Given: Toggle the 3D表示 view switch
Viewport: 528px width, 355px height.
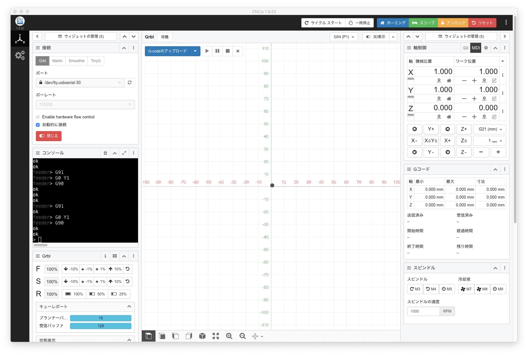Looking at the screenshot, I should click(376, 37).
